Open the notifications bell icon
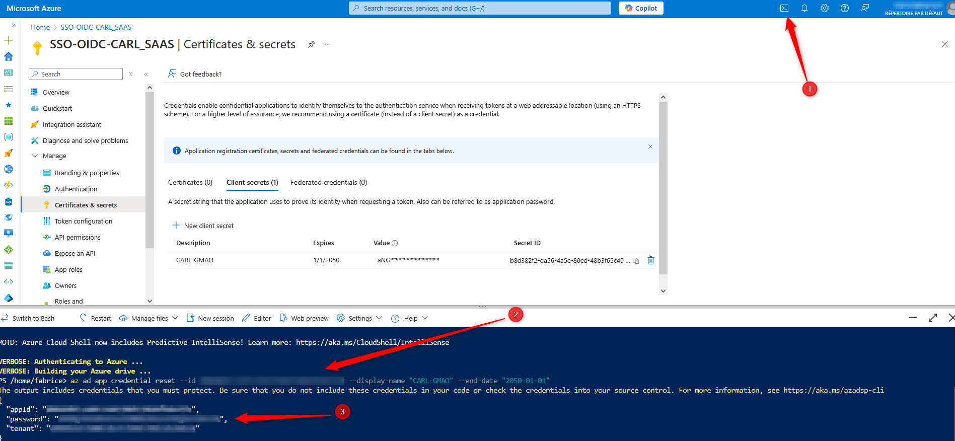The width and height of the screenshot is (955, 441). click(x=804, y=8)
